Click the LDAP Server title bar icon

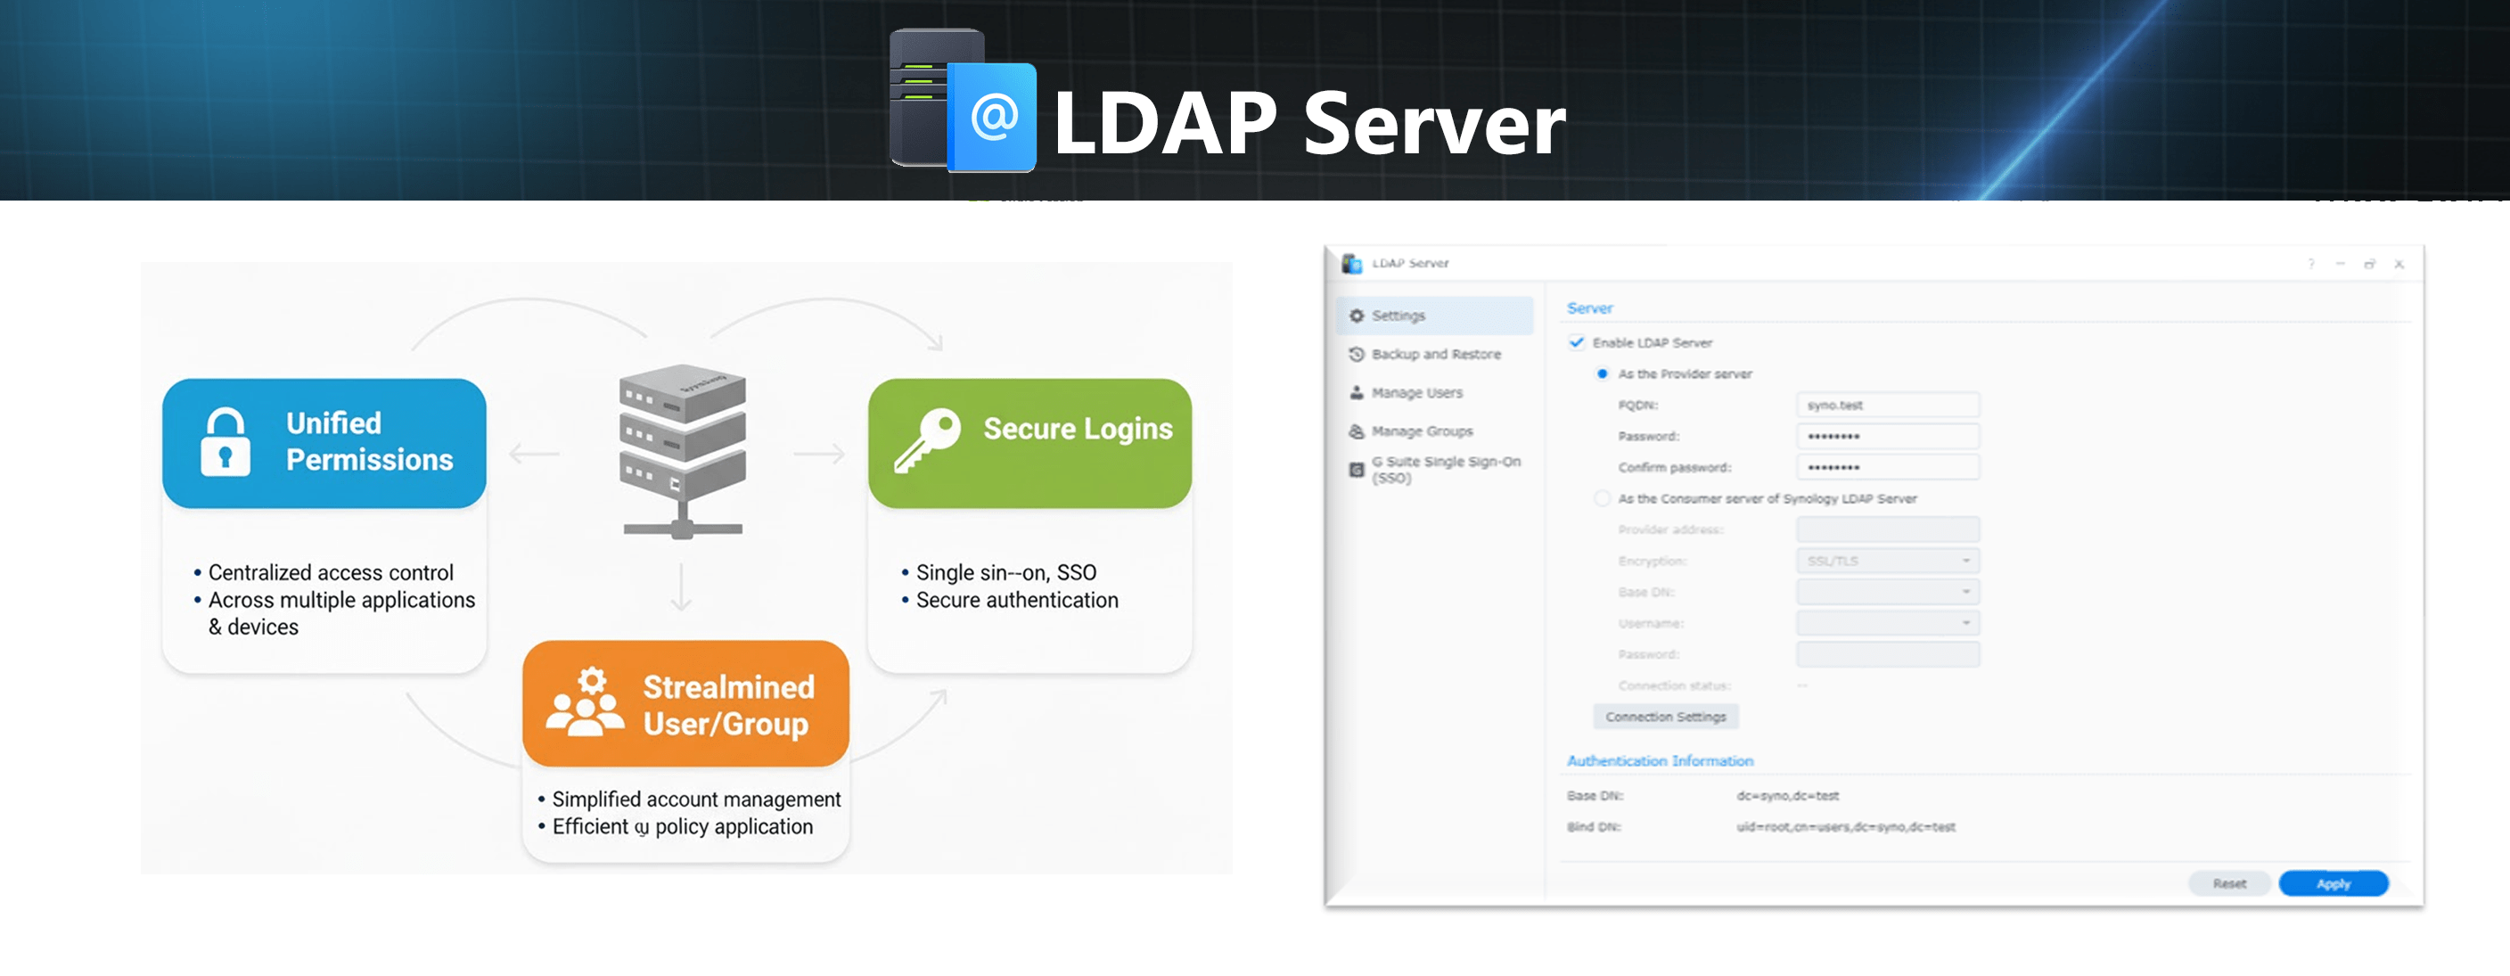(x=1352, y=262)
